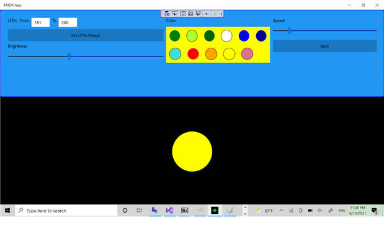Click Set LEDs Range button
Image resolution: width=384 pixels, height=225 pixels.
point(86,35)
